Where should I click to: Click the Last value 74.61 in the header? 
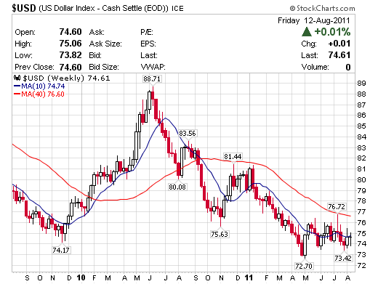[339, 55]
